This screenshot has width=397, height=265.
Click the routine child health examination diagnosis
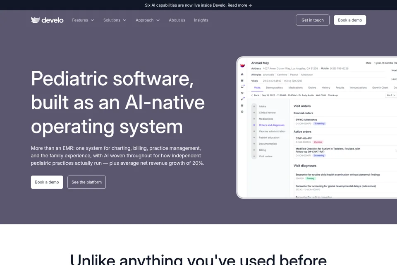click(338, 175)
